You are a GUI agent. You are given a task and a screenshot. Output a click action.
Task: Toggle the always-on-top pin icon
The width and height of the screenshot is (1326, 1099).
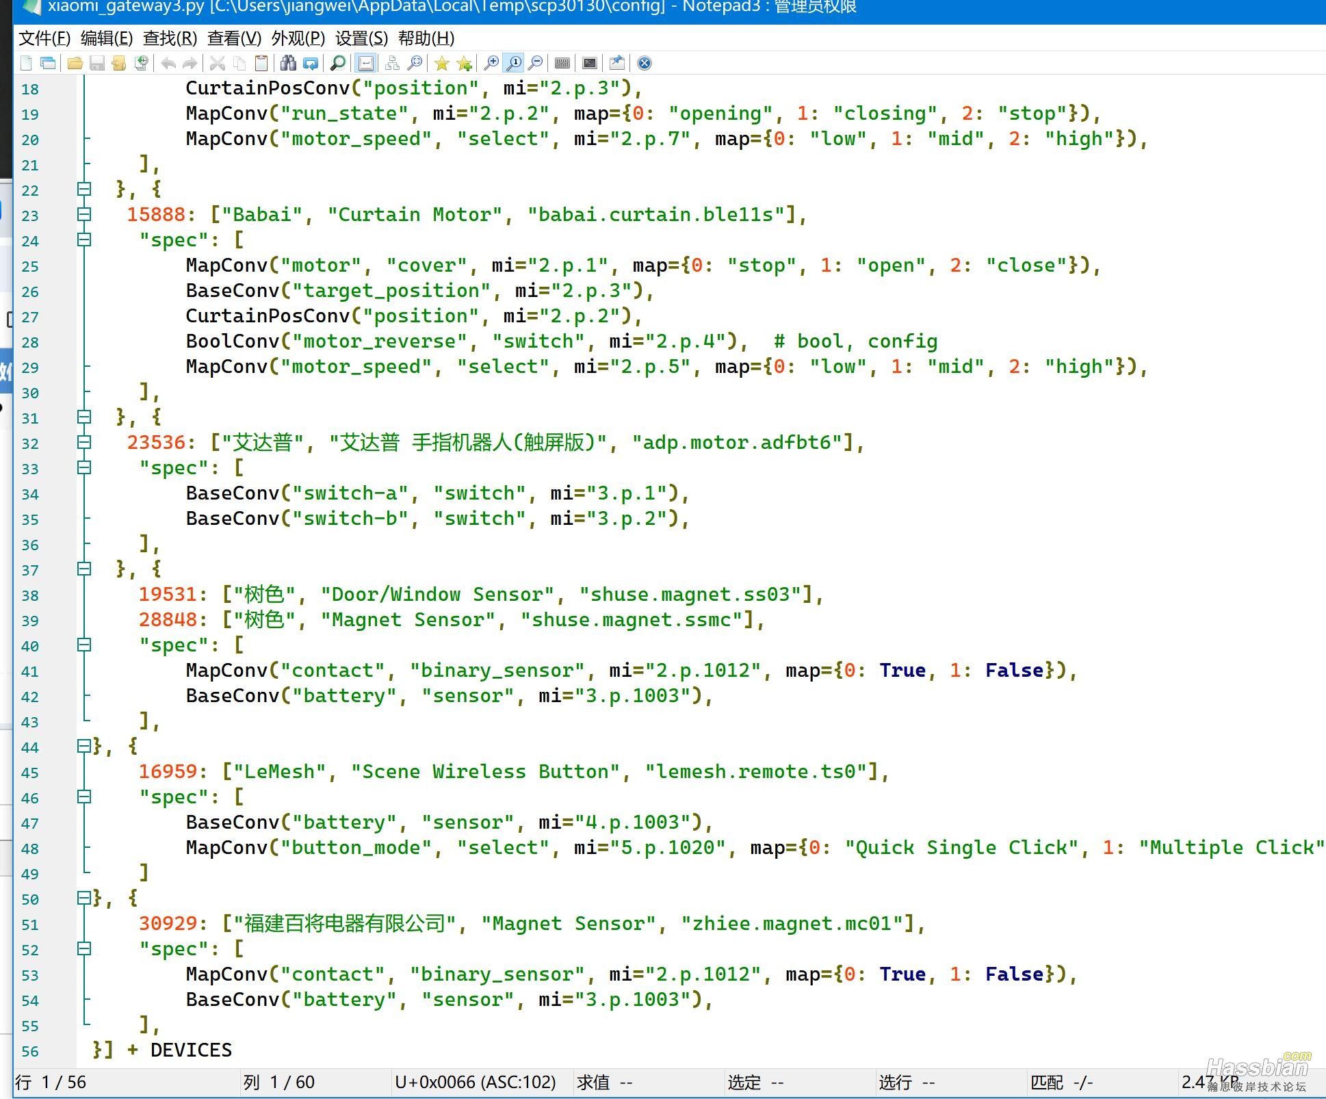616,64
